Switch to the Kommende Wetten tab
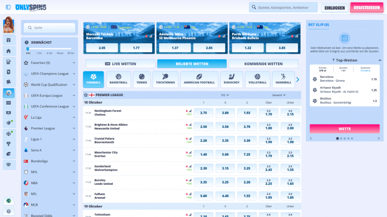The width and height of the screenshot is (387, 217). pos(263,63)
